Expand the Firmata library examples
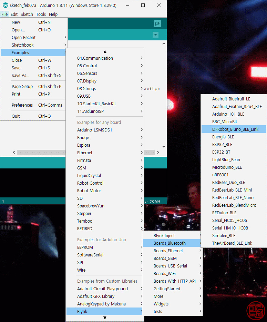Image resolution: width=267 pixels, height=322 pixels. pyautogui.click(x=105, y=160)
